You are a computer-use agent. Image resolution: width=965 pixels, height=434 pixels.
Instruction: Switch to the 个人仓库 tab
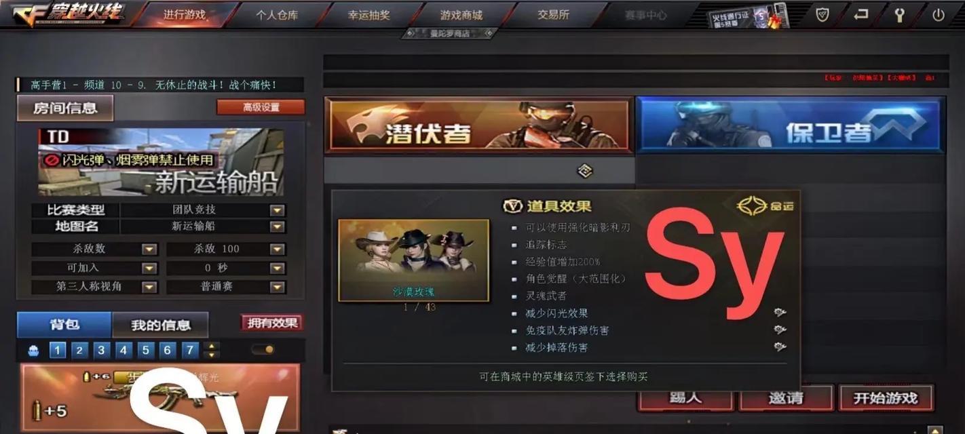click(x=277, y=15)
